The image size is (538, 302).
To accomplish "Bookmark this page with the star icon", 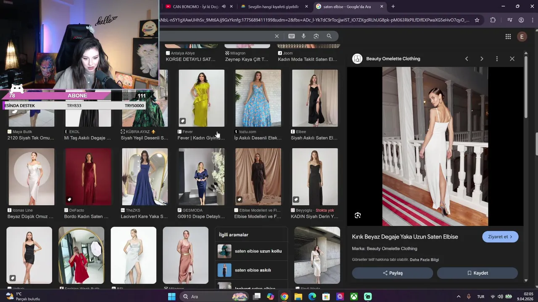I will [477, 20].
